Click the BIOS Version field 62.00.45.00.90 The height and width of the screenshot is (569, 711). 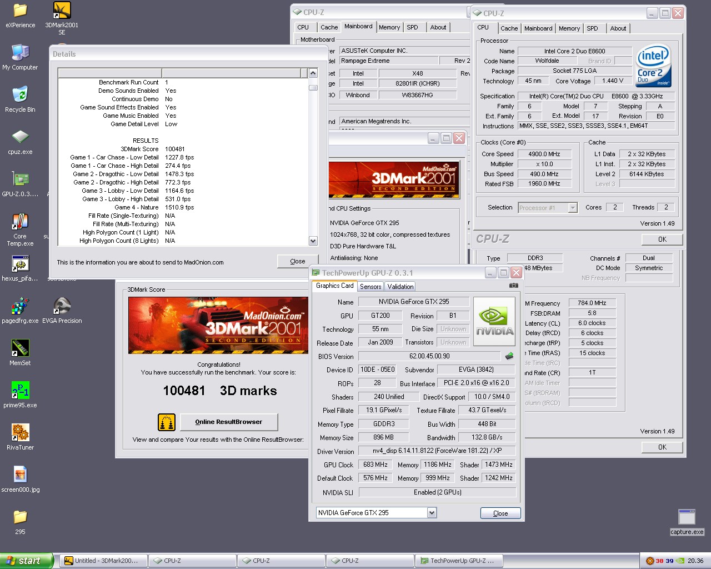point(429,356)
